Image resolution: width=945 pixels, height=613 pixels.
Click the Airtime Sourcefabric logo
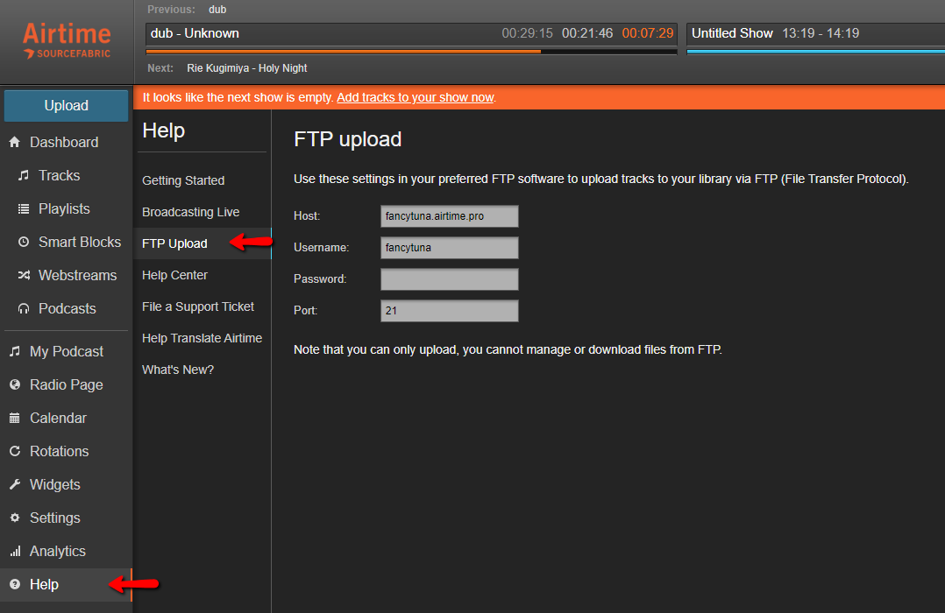[x=67, y=40]
